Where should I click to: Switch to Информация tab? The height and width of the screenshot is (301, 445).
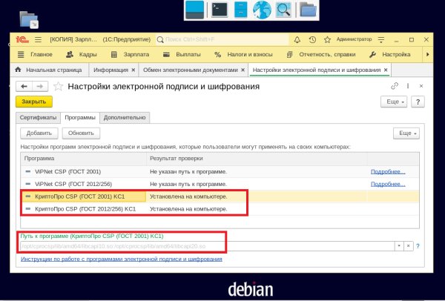[111, 70]
